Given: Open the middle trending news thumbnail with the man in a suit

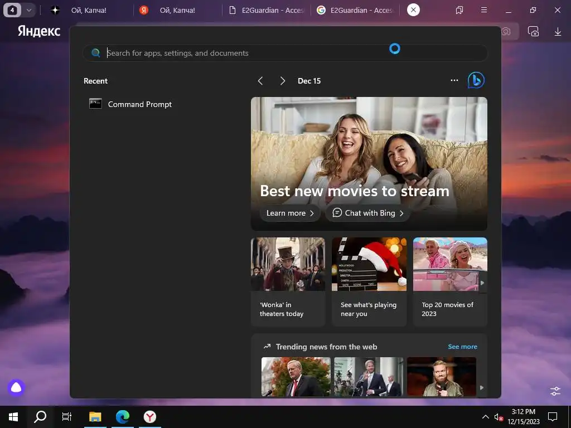Looking at the screenshot, I should pos(369,377).
